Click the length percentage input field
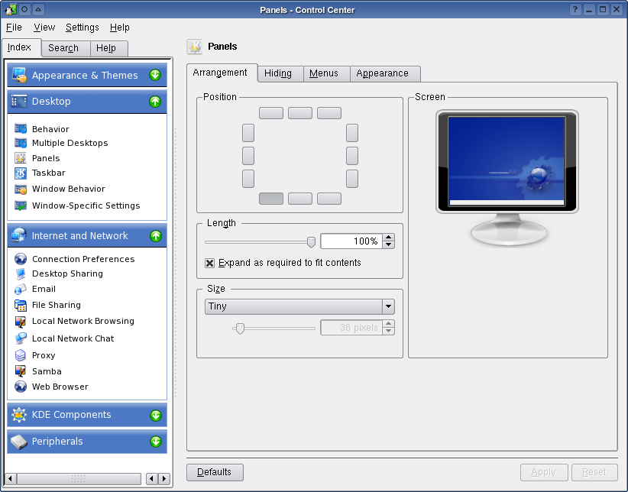Viewport: 628px width, 492px height. (x=348, y=241)
